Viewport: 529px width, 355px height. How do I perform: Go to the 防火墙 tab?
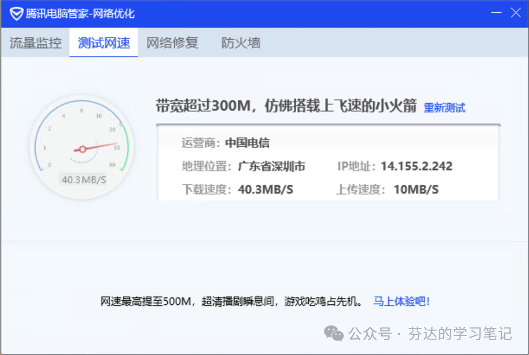point(240,43)
